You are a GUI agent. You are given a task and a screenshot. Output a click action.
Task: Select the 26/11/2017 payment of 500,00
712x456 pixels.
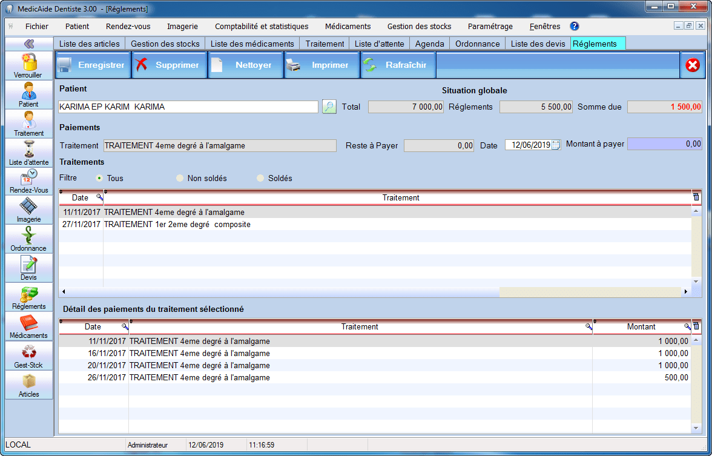(375, 377)
